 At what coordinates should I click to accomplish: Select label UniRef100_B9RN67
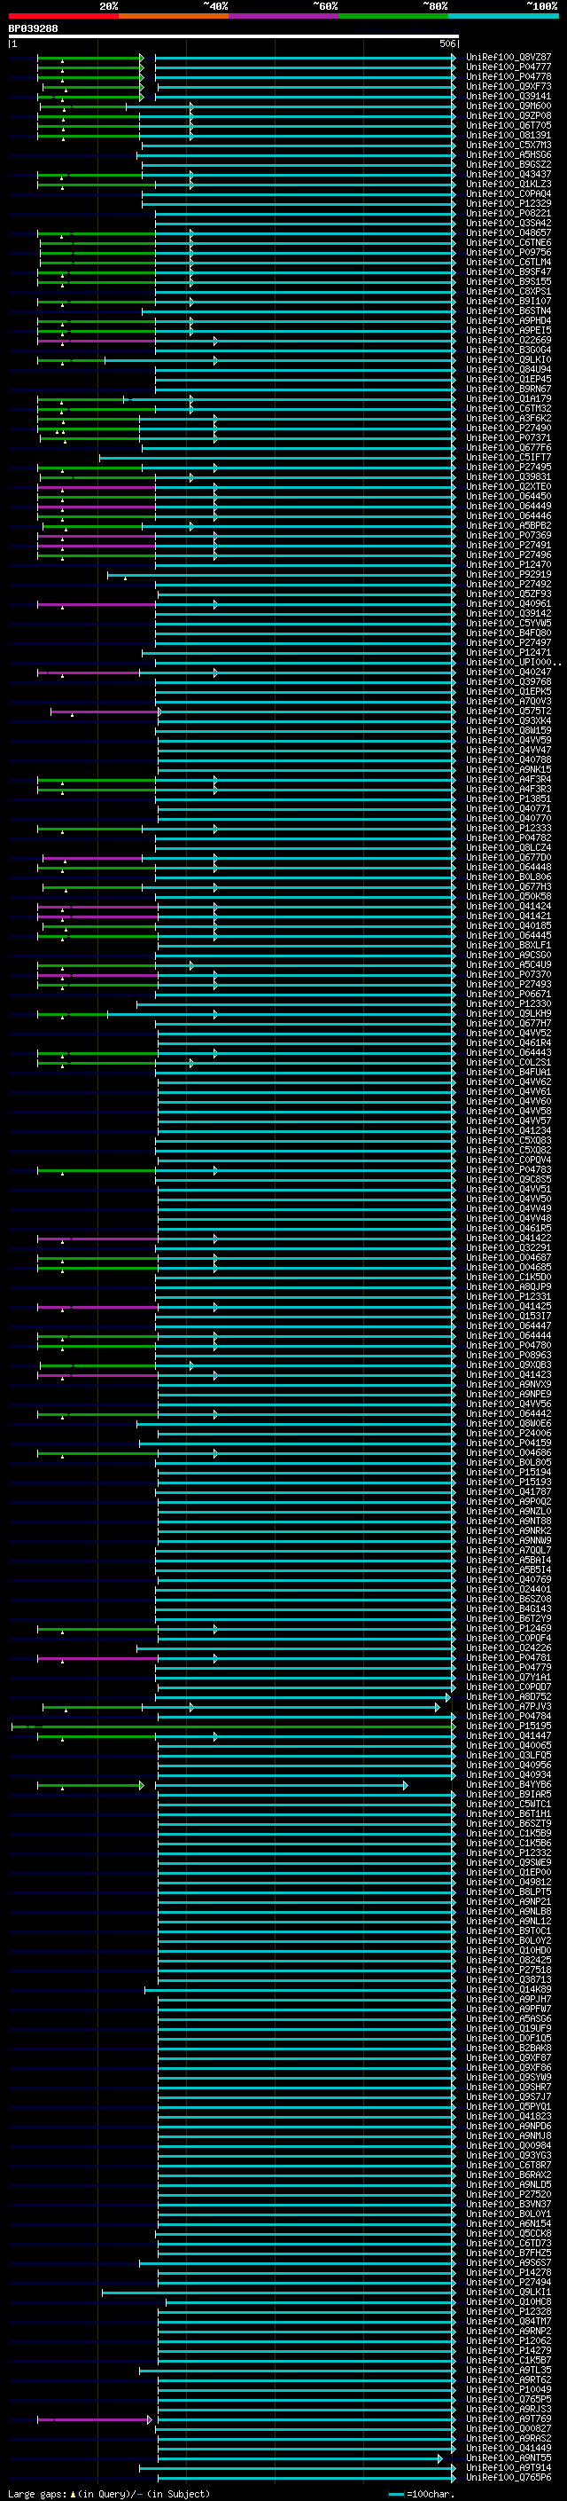509,389
